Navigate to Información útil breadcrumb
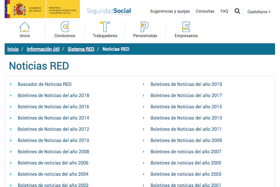The image size is (280, 187). [43, 49]
